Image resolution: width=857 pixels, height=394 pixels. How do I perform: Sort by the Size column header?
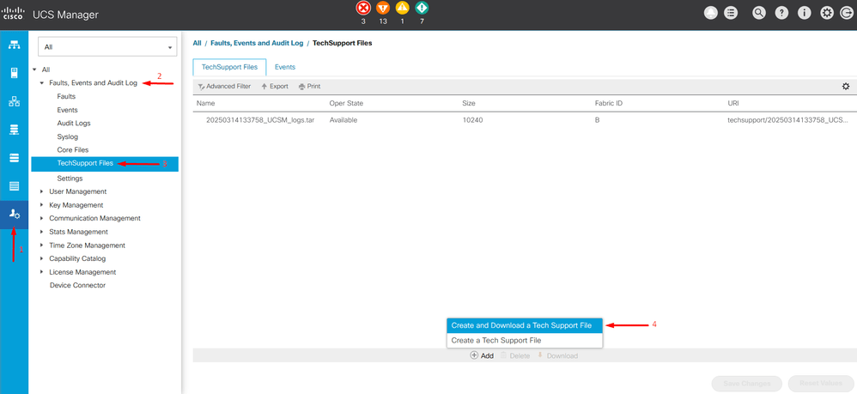(x=468, y=103)
